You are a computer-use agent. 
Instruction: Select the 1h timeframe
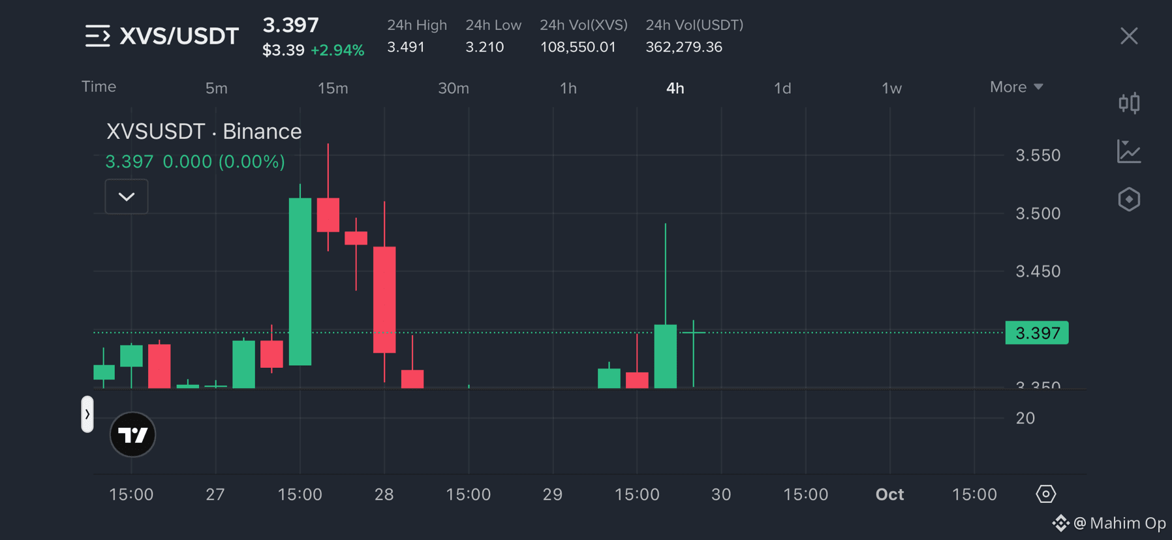(568, 88)
